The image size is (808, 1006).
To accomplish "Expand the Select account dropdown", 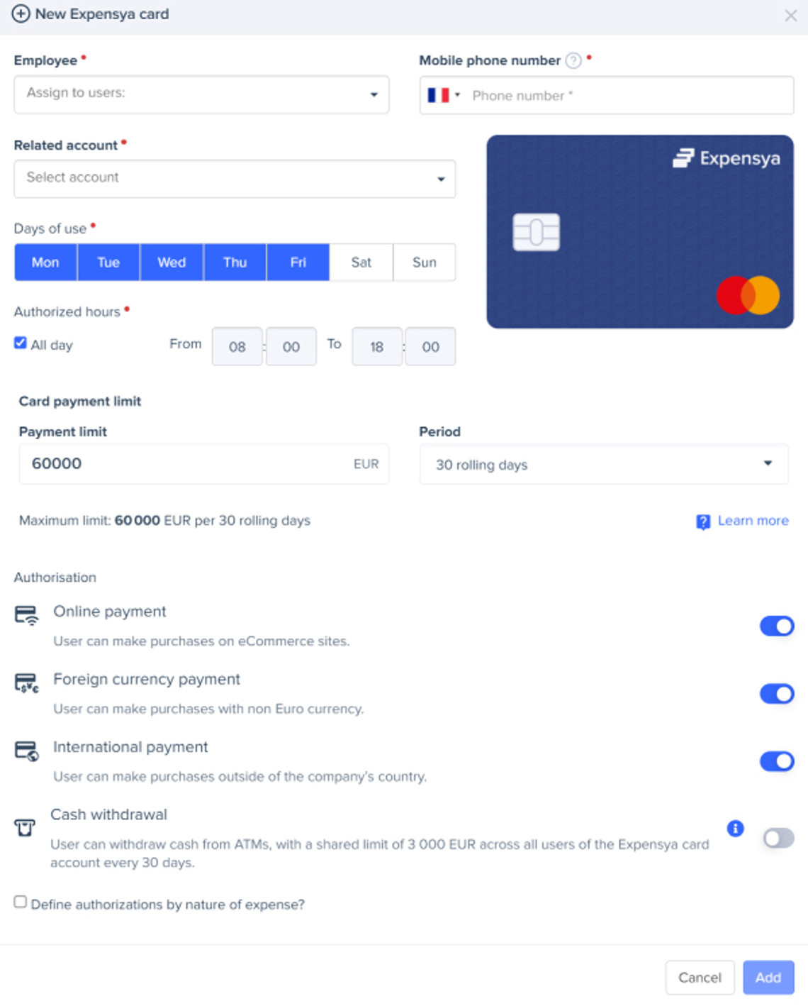I will tap(235, 179).
